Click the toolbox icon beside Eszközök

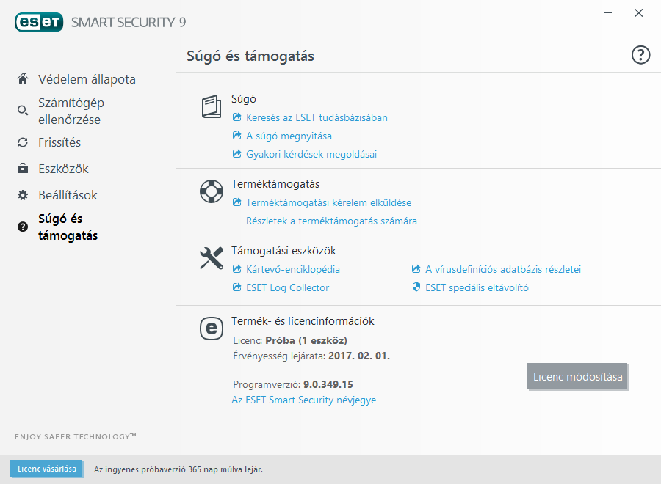[x=23, y=169]
